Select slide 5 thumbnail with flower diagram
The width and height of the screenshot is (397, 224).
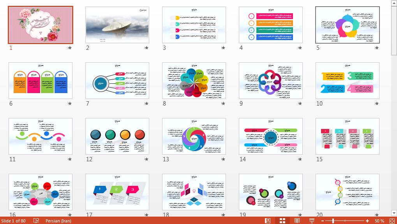347,25
